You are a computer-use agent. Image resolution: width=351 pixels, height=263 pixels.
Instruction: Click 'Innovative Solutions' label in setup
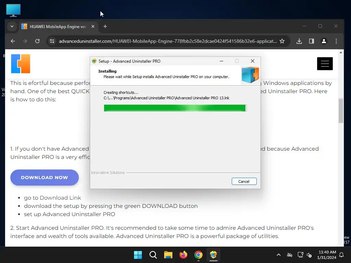point(108,173)
